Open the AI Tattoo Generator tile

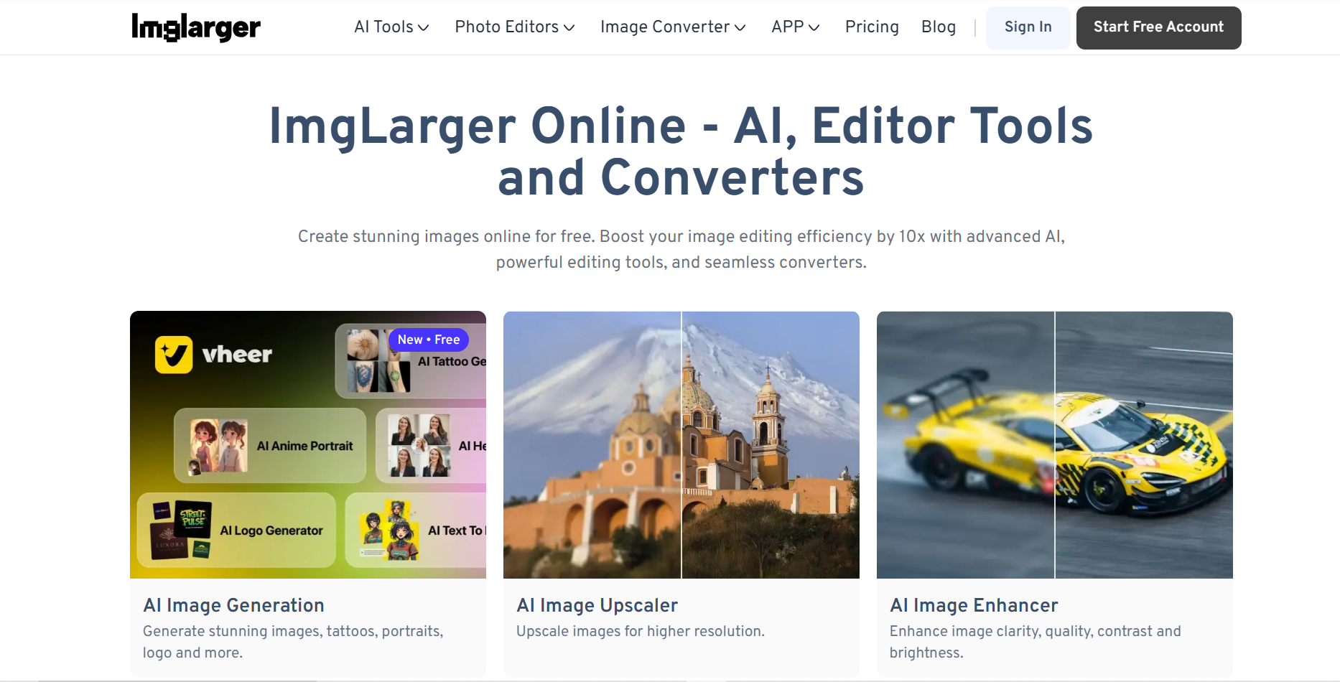click(x=411, y=361)
